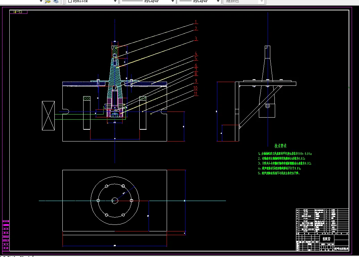Select part callout number 10

click(195, 88)
